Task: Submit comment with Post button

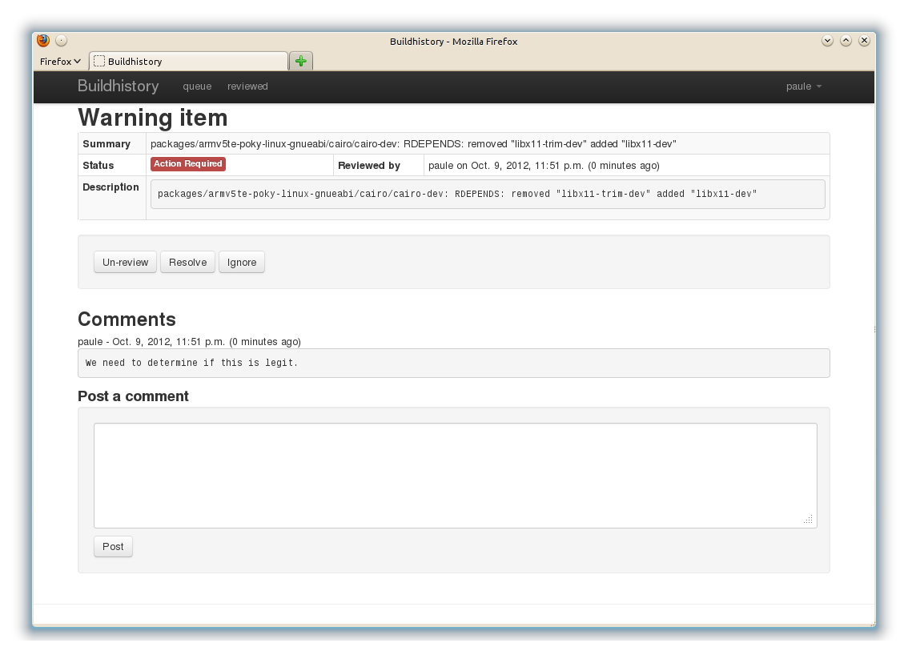Action: click(x=113, y=547)
